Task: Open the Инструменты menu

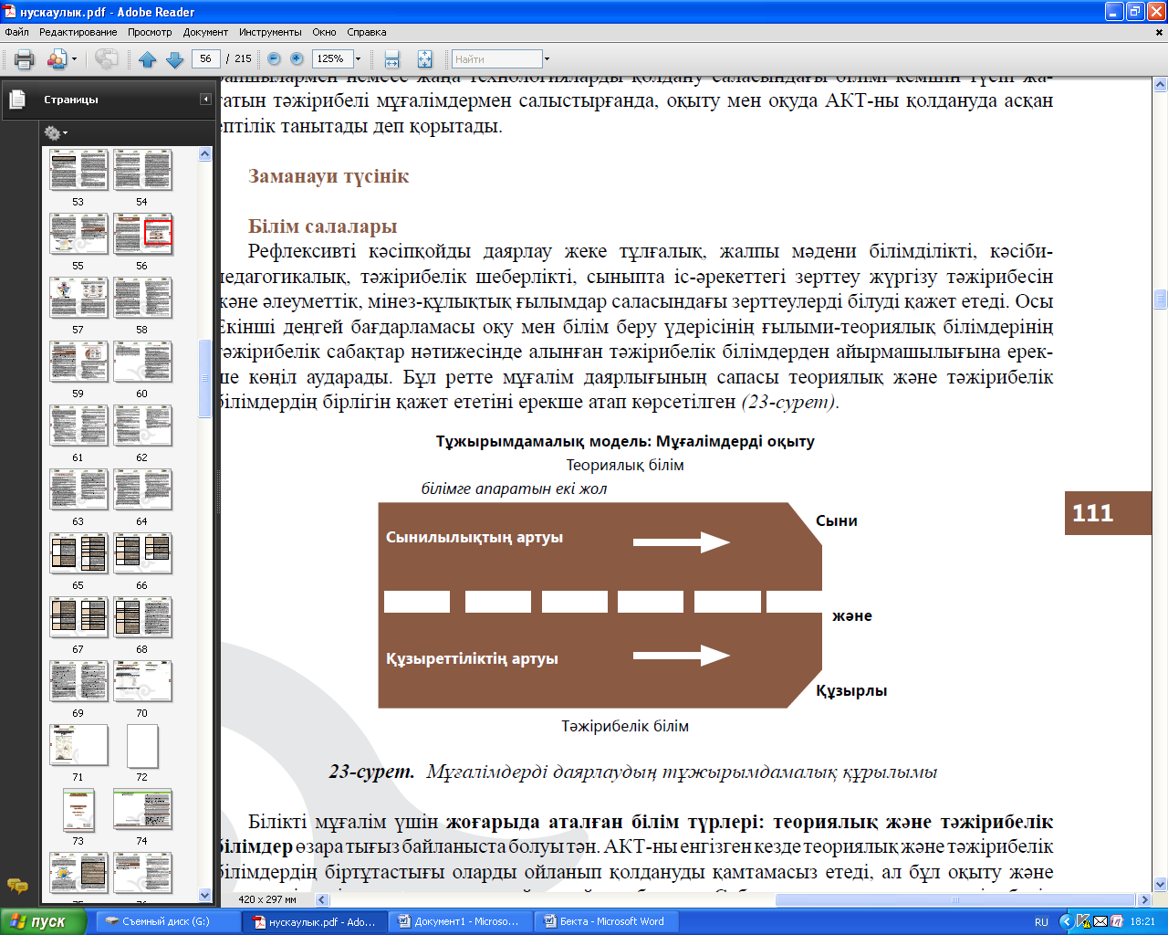Action: pyautogui.click(x=271, y=32)
